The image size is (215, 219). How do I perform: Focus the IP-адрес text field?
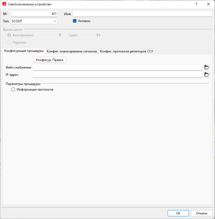tap(118, 74)
